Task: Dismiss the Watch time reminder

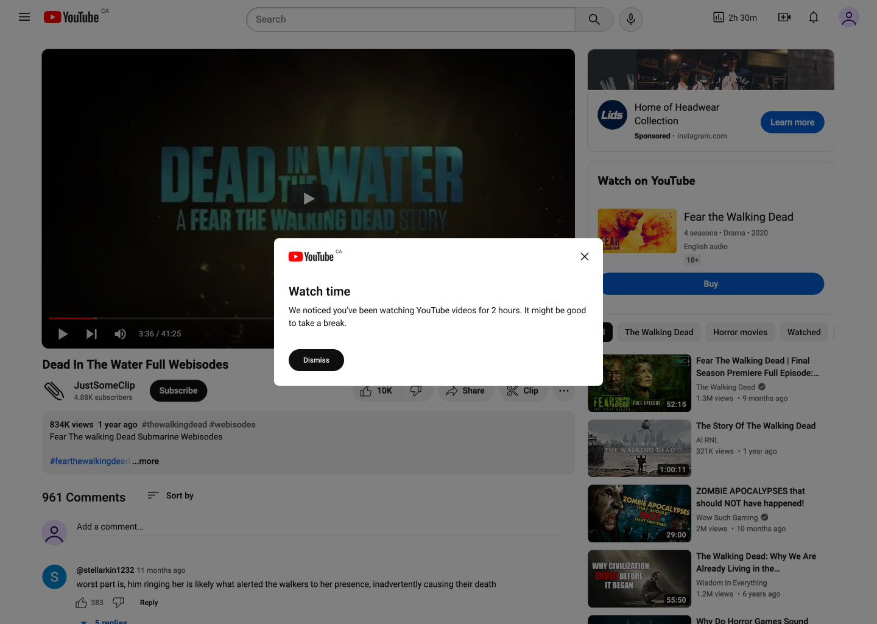Action: pos(316,360)
